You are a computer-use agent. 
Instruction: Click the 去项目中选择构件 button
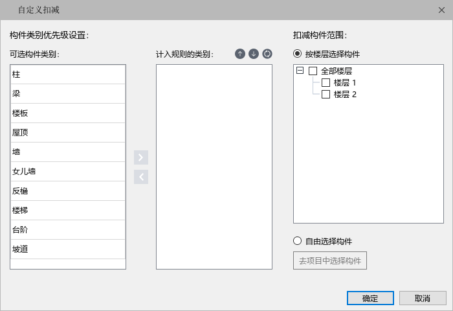point(330,260)
